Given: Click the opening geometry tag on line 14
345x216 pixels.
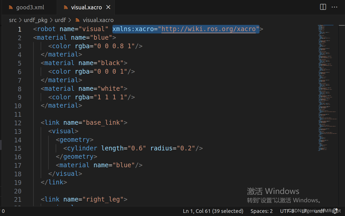Looking at the screenshot, I should (x=75, y=140).
